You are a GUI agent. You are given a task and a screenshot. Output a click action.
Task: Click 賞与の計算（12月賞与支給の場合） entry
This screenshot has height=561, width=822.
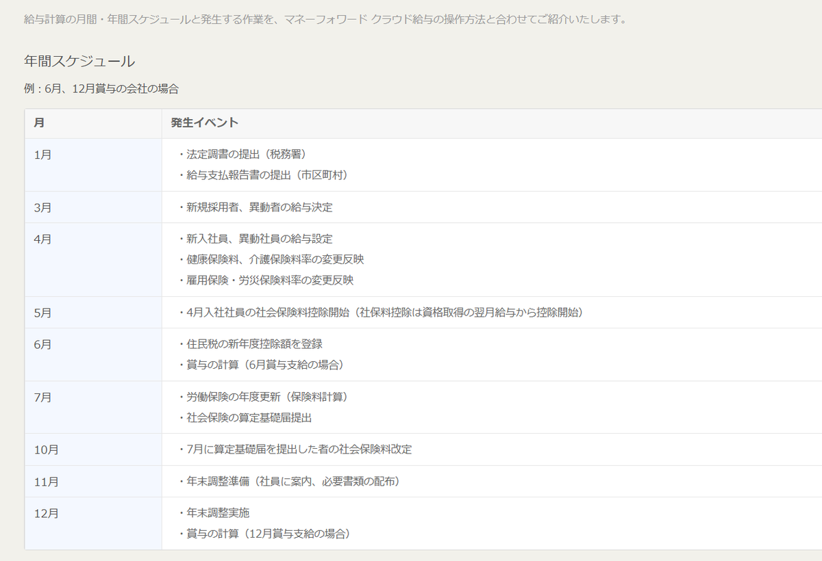(264, 534)
